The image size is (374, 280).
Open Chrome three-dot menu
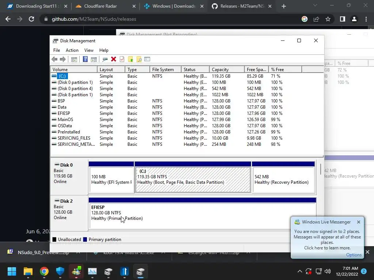pyautogui.click(x=366, y=19)
